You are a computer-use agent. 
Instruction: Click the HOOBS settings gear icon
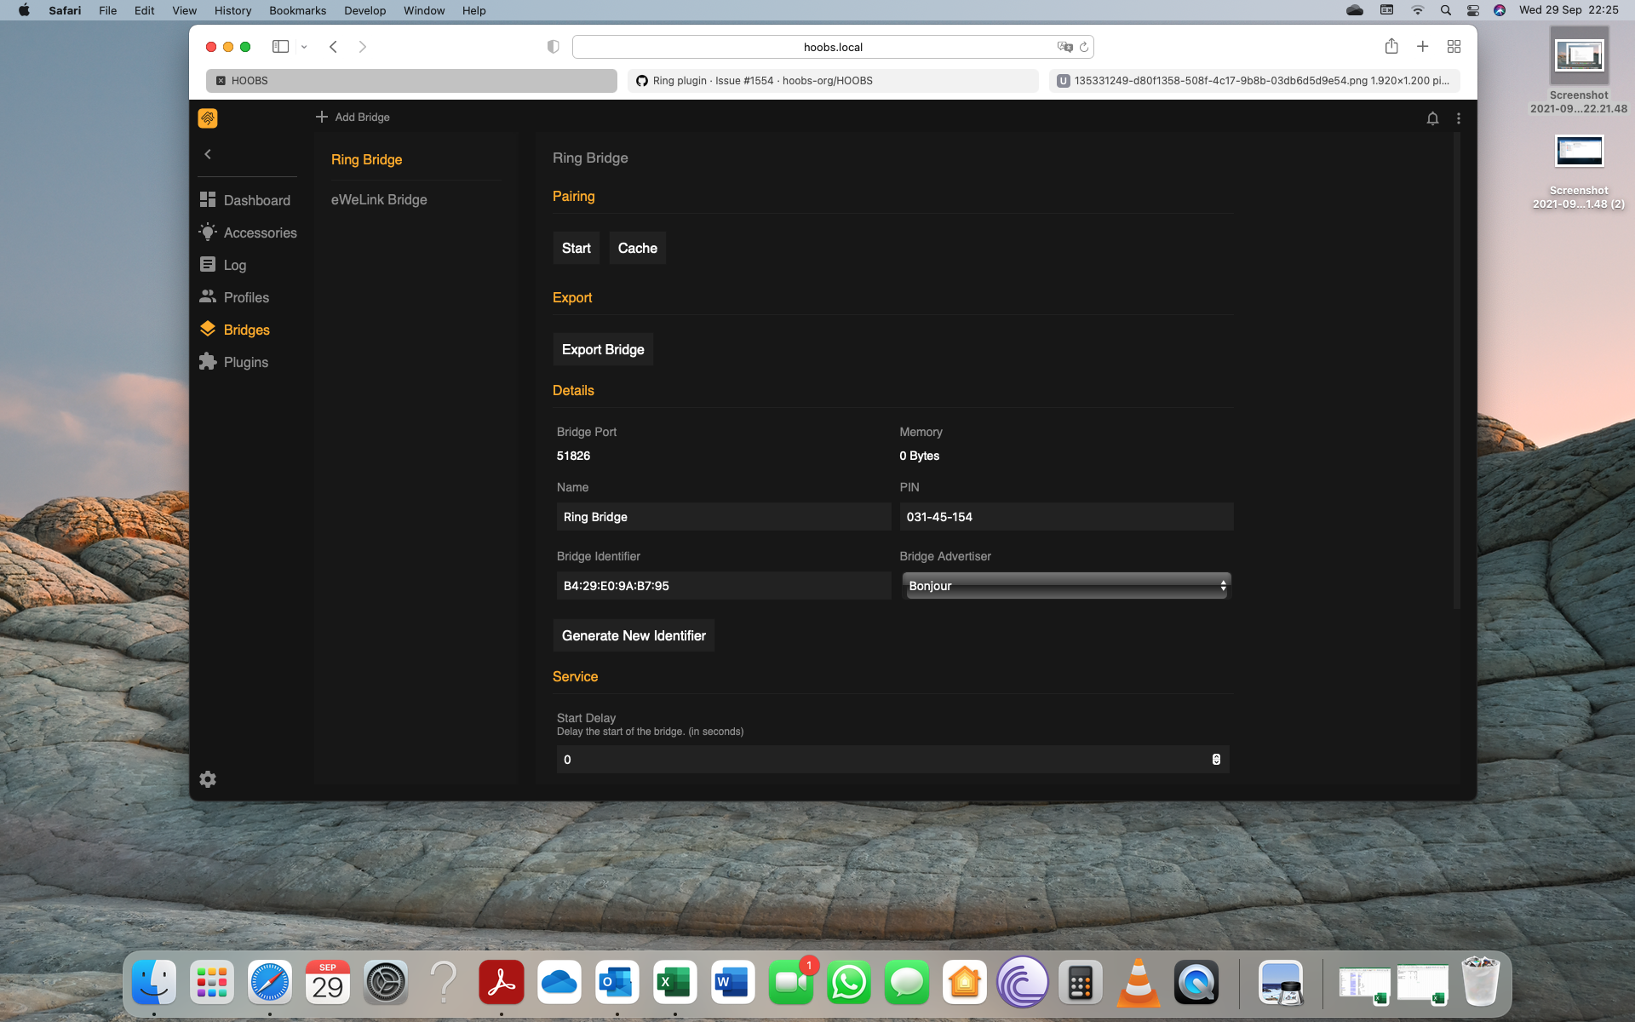point(208,779)
